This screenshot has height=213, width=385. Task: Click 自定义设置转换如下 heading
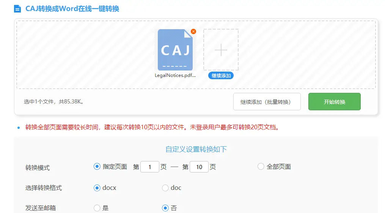click(196, 149)
